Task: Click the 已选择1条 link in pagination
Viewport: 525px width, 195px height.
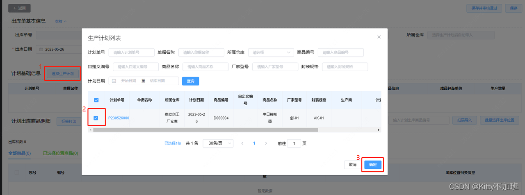Action: coord(173,143)
